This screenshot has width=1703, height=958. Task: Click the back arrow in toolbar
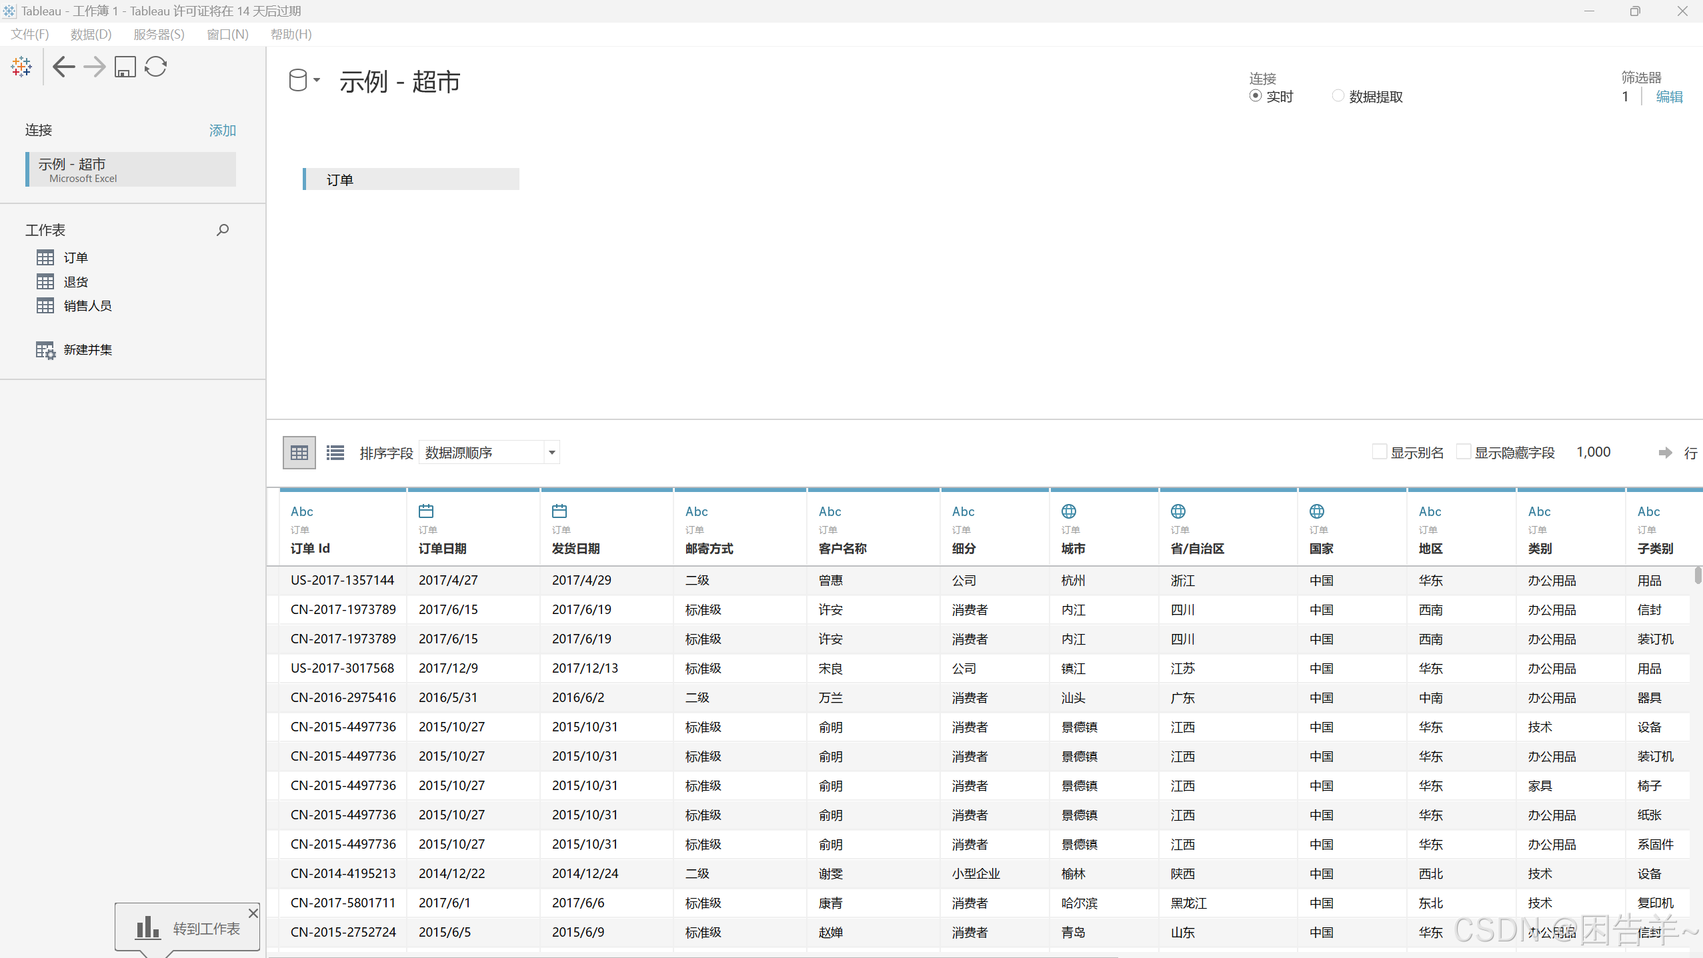pyautogui.click(x=63, y=67)
